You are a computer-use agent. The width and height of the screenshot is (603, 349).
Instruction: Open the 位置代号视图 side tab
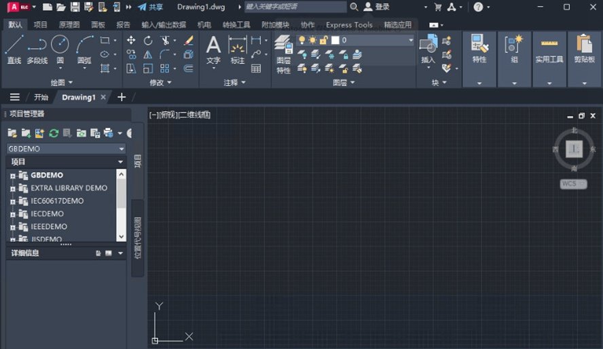tap(138, 238)
